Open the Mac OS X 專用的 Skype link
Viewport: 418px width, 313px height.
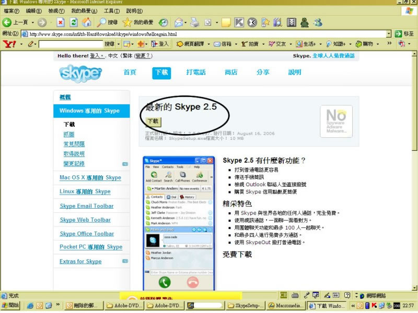point(90,177)
